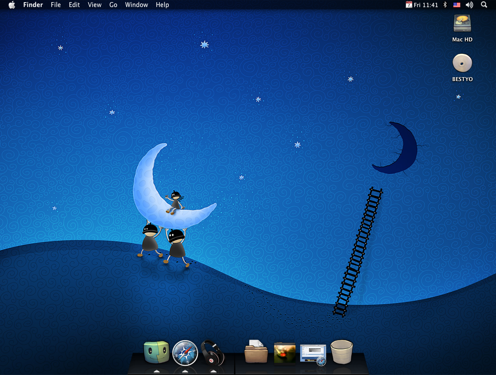Image resolution: width=496 pixels, height=375 pixels.
Task: Open the View menu
Action: pos(94,5)
